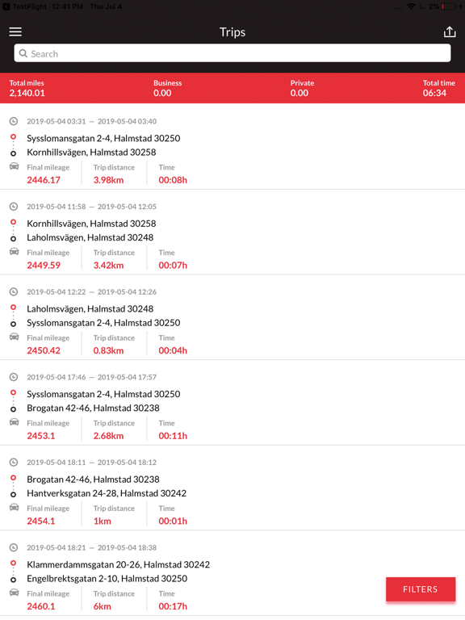
Task: Tap car icon beside mileage 2453.1
Action: coord(14,422)
